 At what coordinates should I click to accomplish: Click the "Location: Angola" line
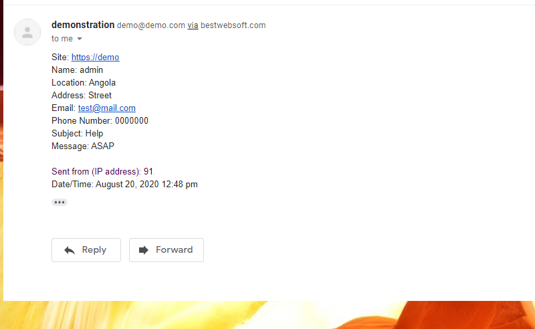coord(84,83)
